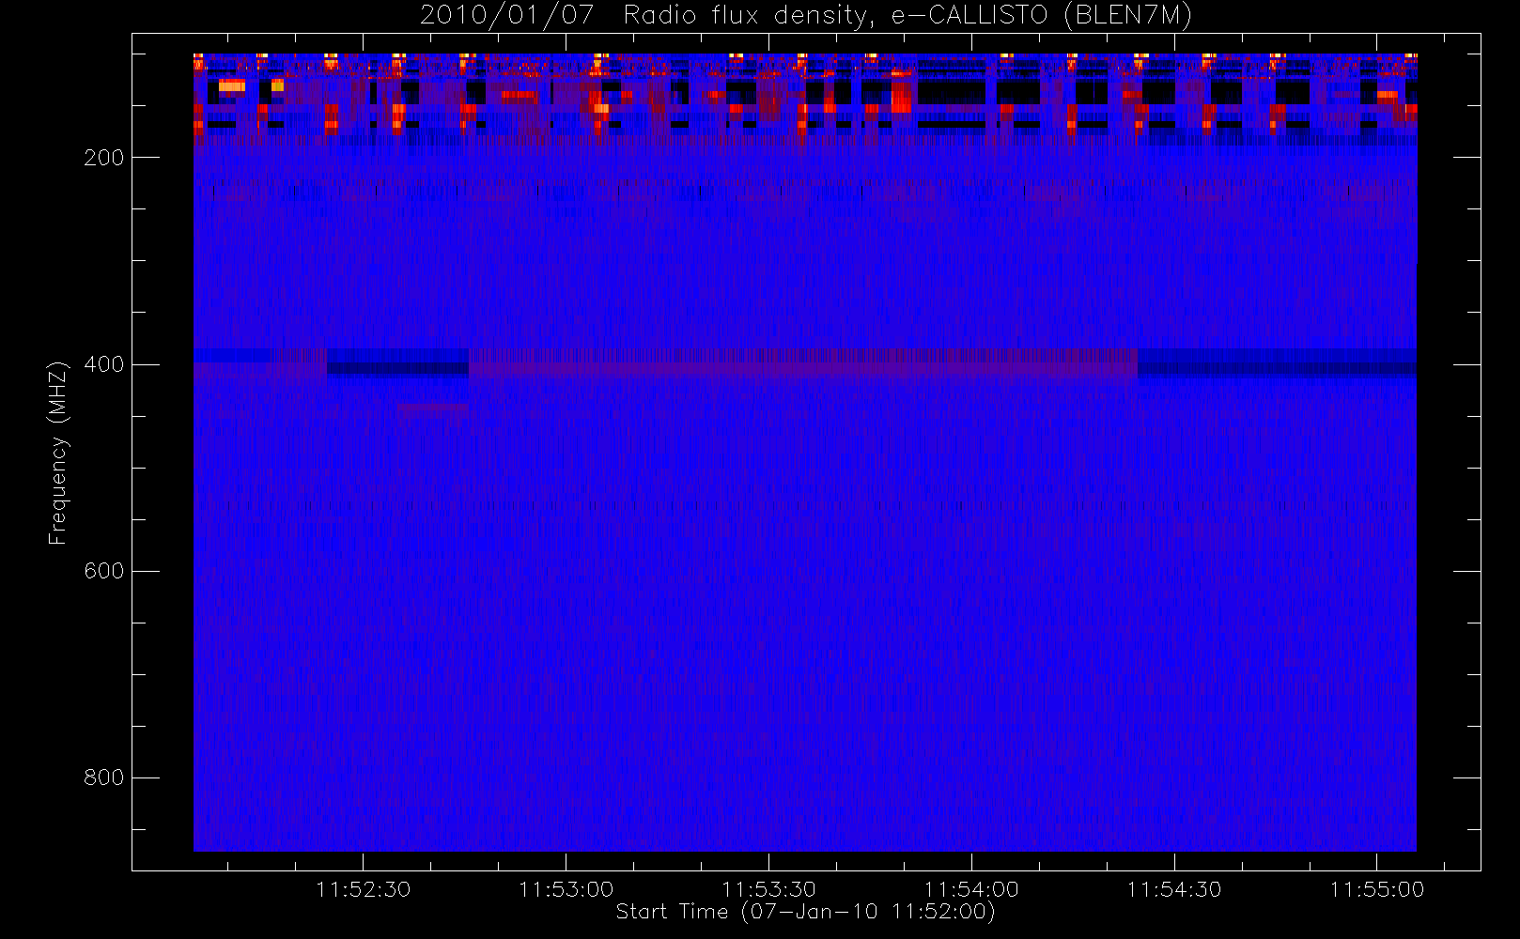Image resolution: width=1520 pixels, height=939 pixels.
Task: Click the 11:54:30 time tick label
Action: pos(1174,889)
